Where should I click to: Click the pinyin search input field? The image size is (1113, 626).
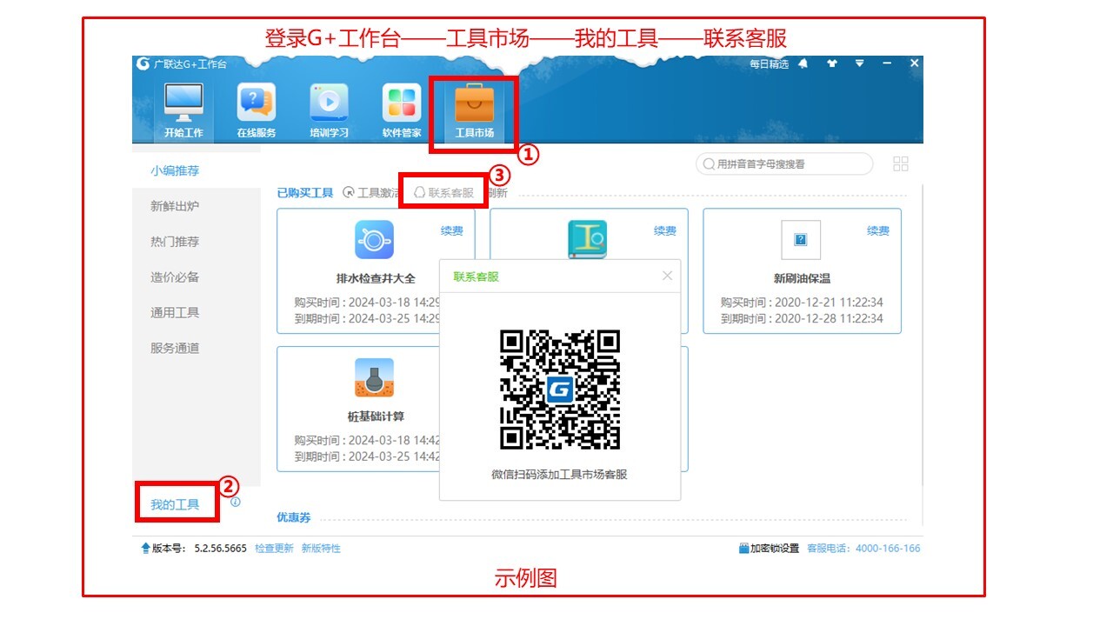(784, 163)
